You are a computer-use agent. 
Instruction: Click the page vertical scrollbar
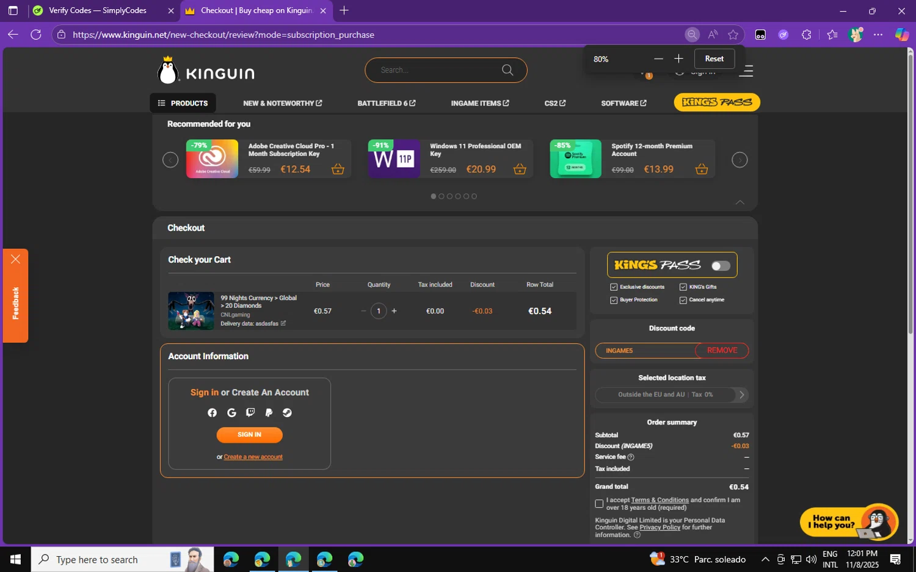tap(911, 195)
